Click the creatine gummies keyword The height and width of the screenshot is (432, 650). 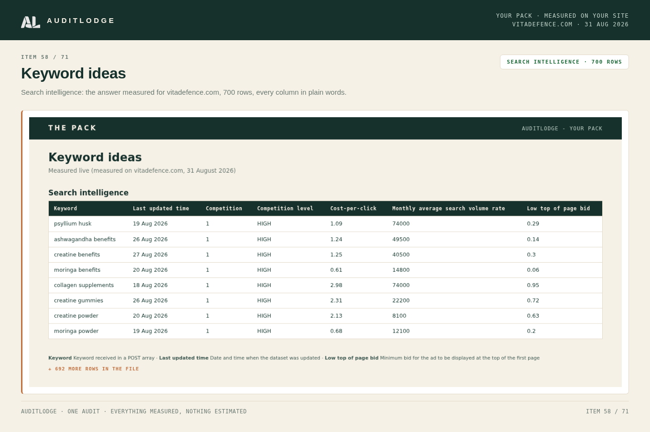click(x=78, y=300)
